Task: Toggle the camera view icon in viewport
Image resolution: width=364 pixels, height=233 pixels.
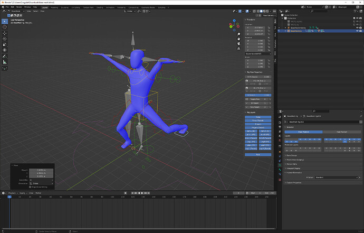Action: click(x=238, y=44)
